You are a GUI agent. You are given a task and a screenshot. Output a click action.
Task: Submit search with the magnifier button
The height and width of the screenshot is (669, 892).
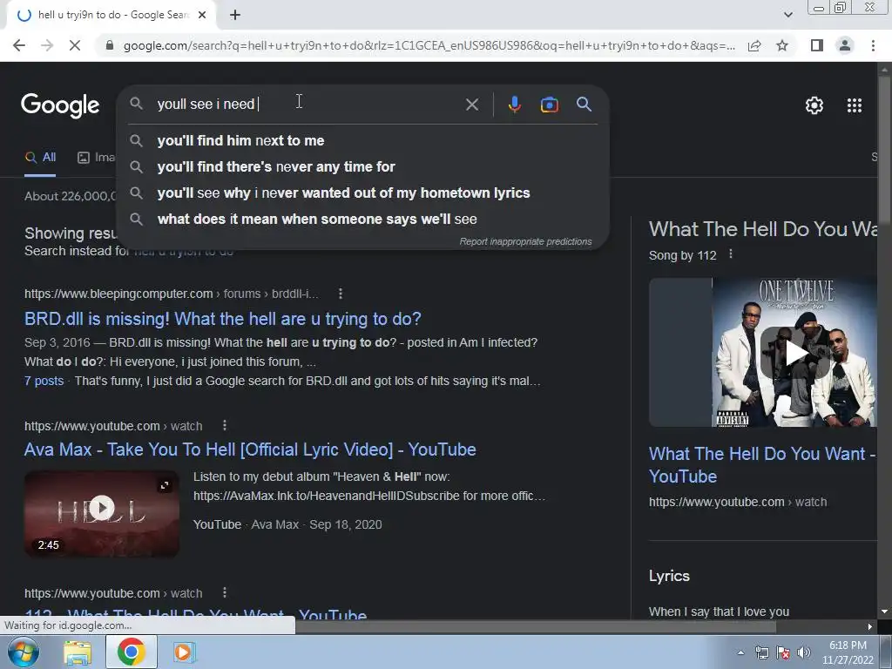click(584, 105)
